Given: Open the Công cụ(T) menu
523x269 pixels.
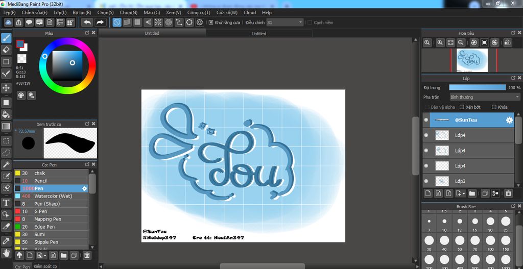Looking at the screenshot, I should tap(199, 13).
